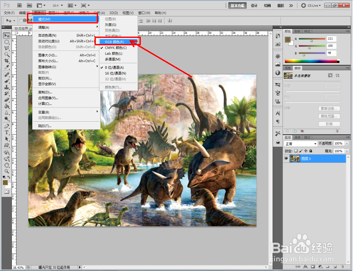Select the Zoom tool
The width and height of the screenshot is (353, 271).
coord(7,171)
